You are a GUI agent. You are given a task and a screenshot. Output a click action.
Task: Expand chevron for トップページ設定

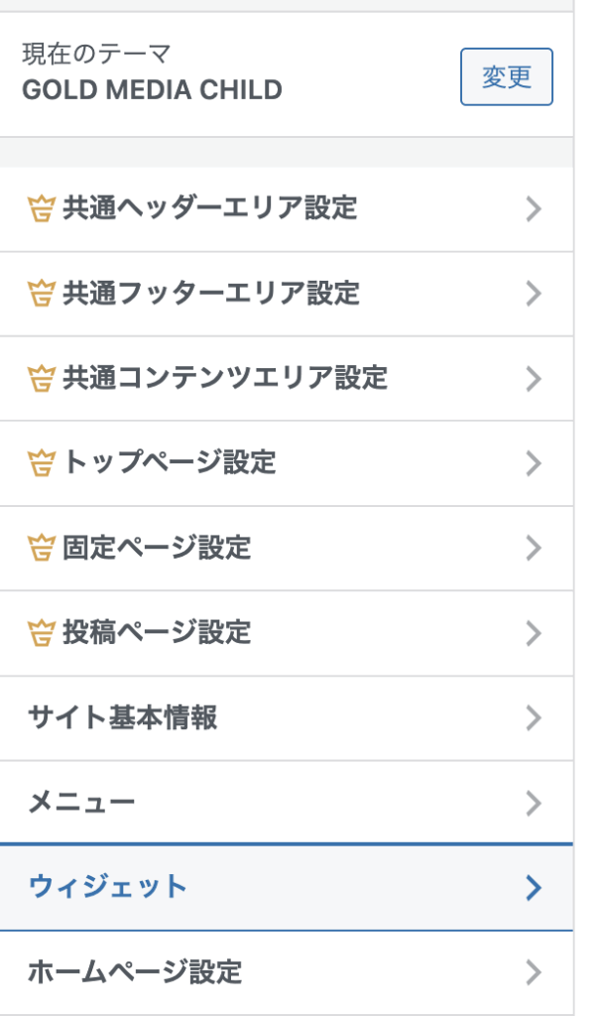click(534, 463)
